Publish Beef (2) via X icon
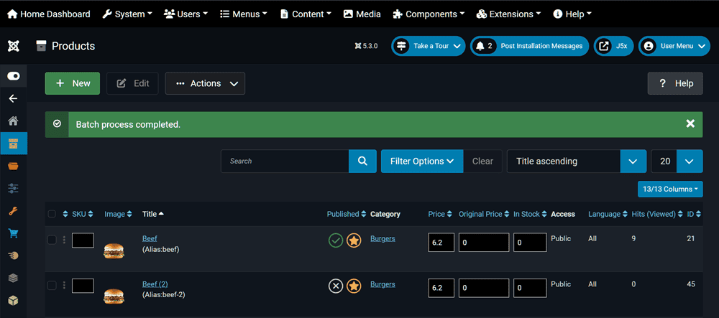The width and height of the screenshot is (719, 318). tap(335, 286)
